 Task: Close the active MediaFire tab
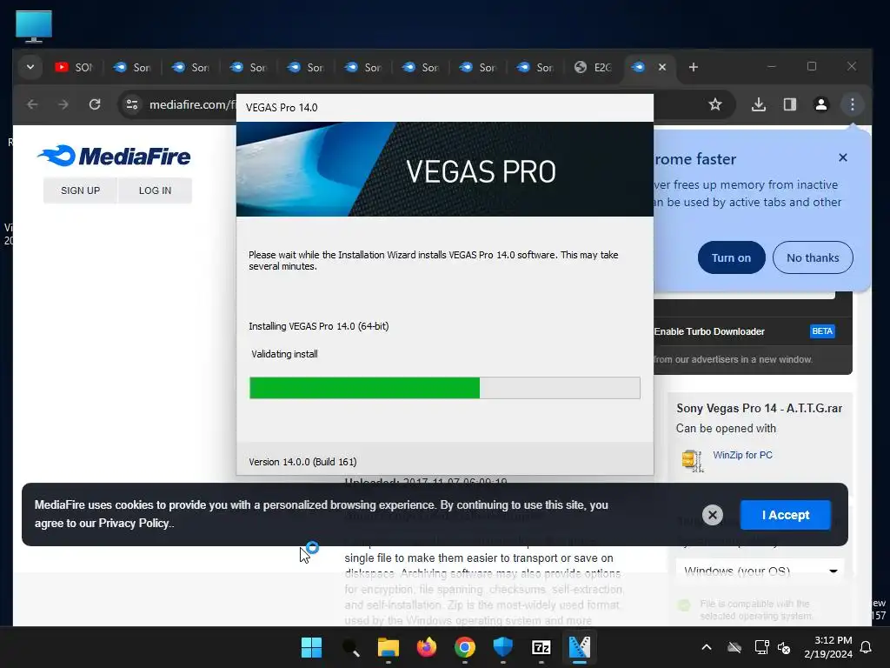click(661, 67)
